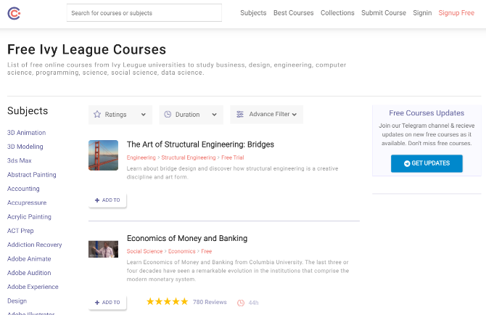This screenshot has height=315, width=486.
Task: Click the Telegram icon on Get Updates
Action: 407,163
